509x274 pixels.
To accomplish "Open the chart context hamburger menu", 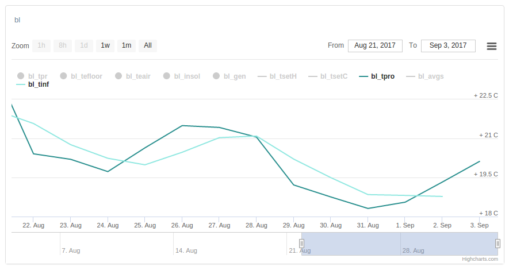I will coord(492,46).
